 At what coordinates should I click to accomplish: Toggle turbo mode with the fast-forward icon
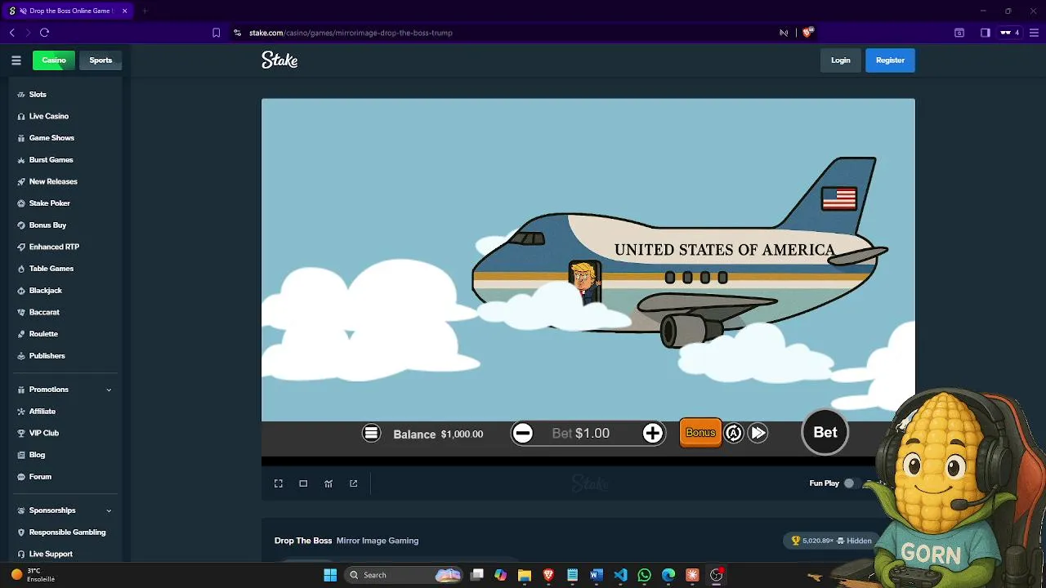pyautogui.click(x=758, y=433)
